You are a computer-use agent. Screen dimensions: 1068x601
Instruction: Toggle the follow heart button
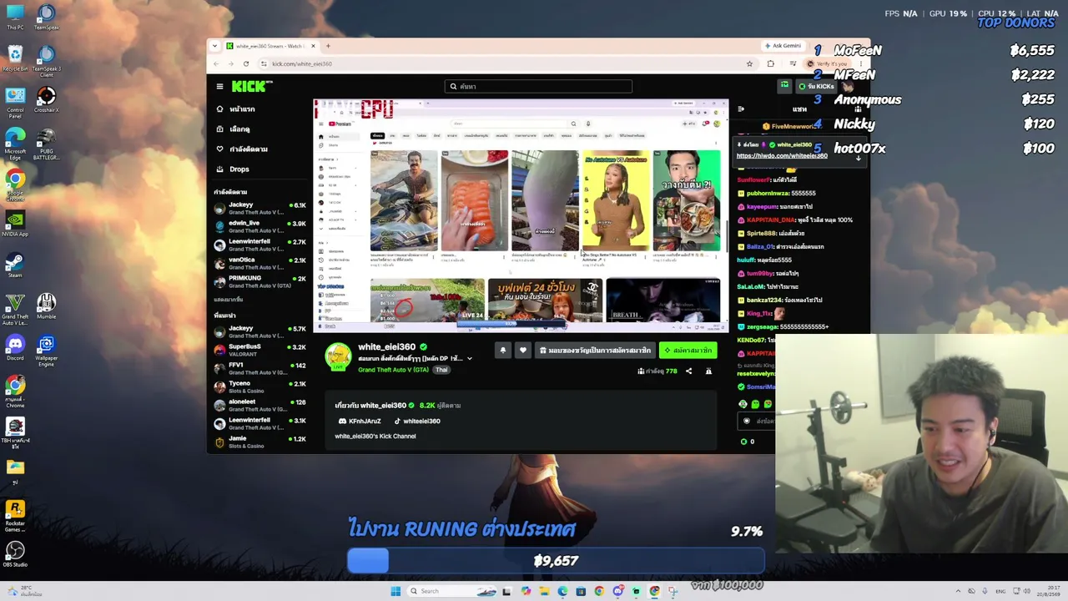523,351
